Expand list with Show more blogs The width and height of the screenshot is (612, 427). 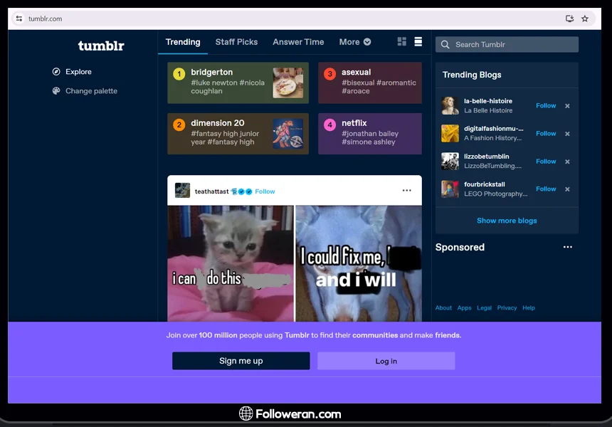(x=507, y=221)
